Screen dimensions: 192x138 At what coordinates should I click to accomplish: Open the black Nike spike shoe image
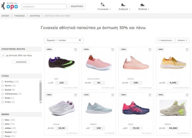tap(62, 63)
